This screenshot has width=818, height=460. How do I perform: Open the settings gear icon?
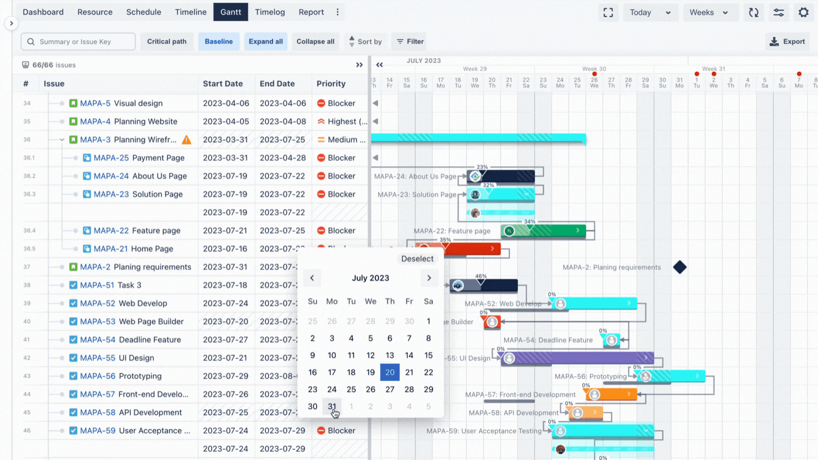point(803,12)
